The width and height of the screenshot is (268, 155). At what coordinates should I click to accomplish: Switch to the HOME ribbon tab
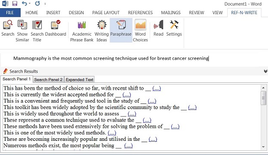(32, 12)
